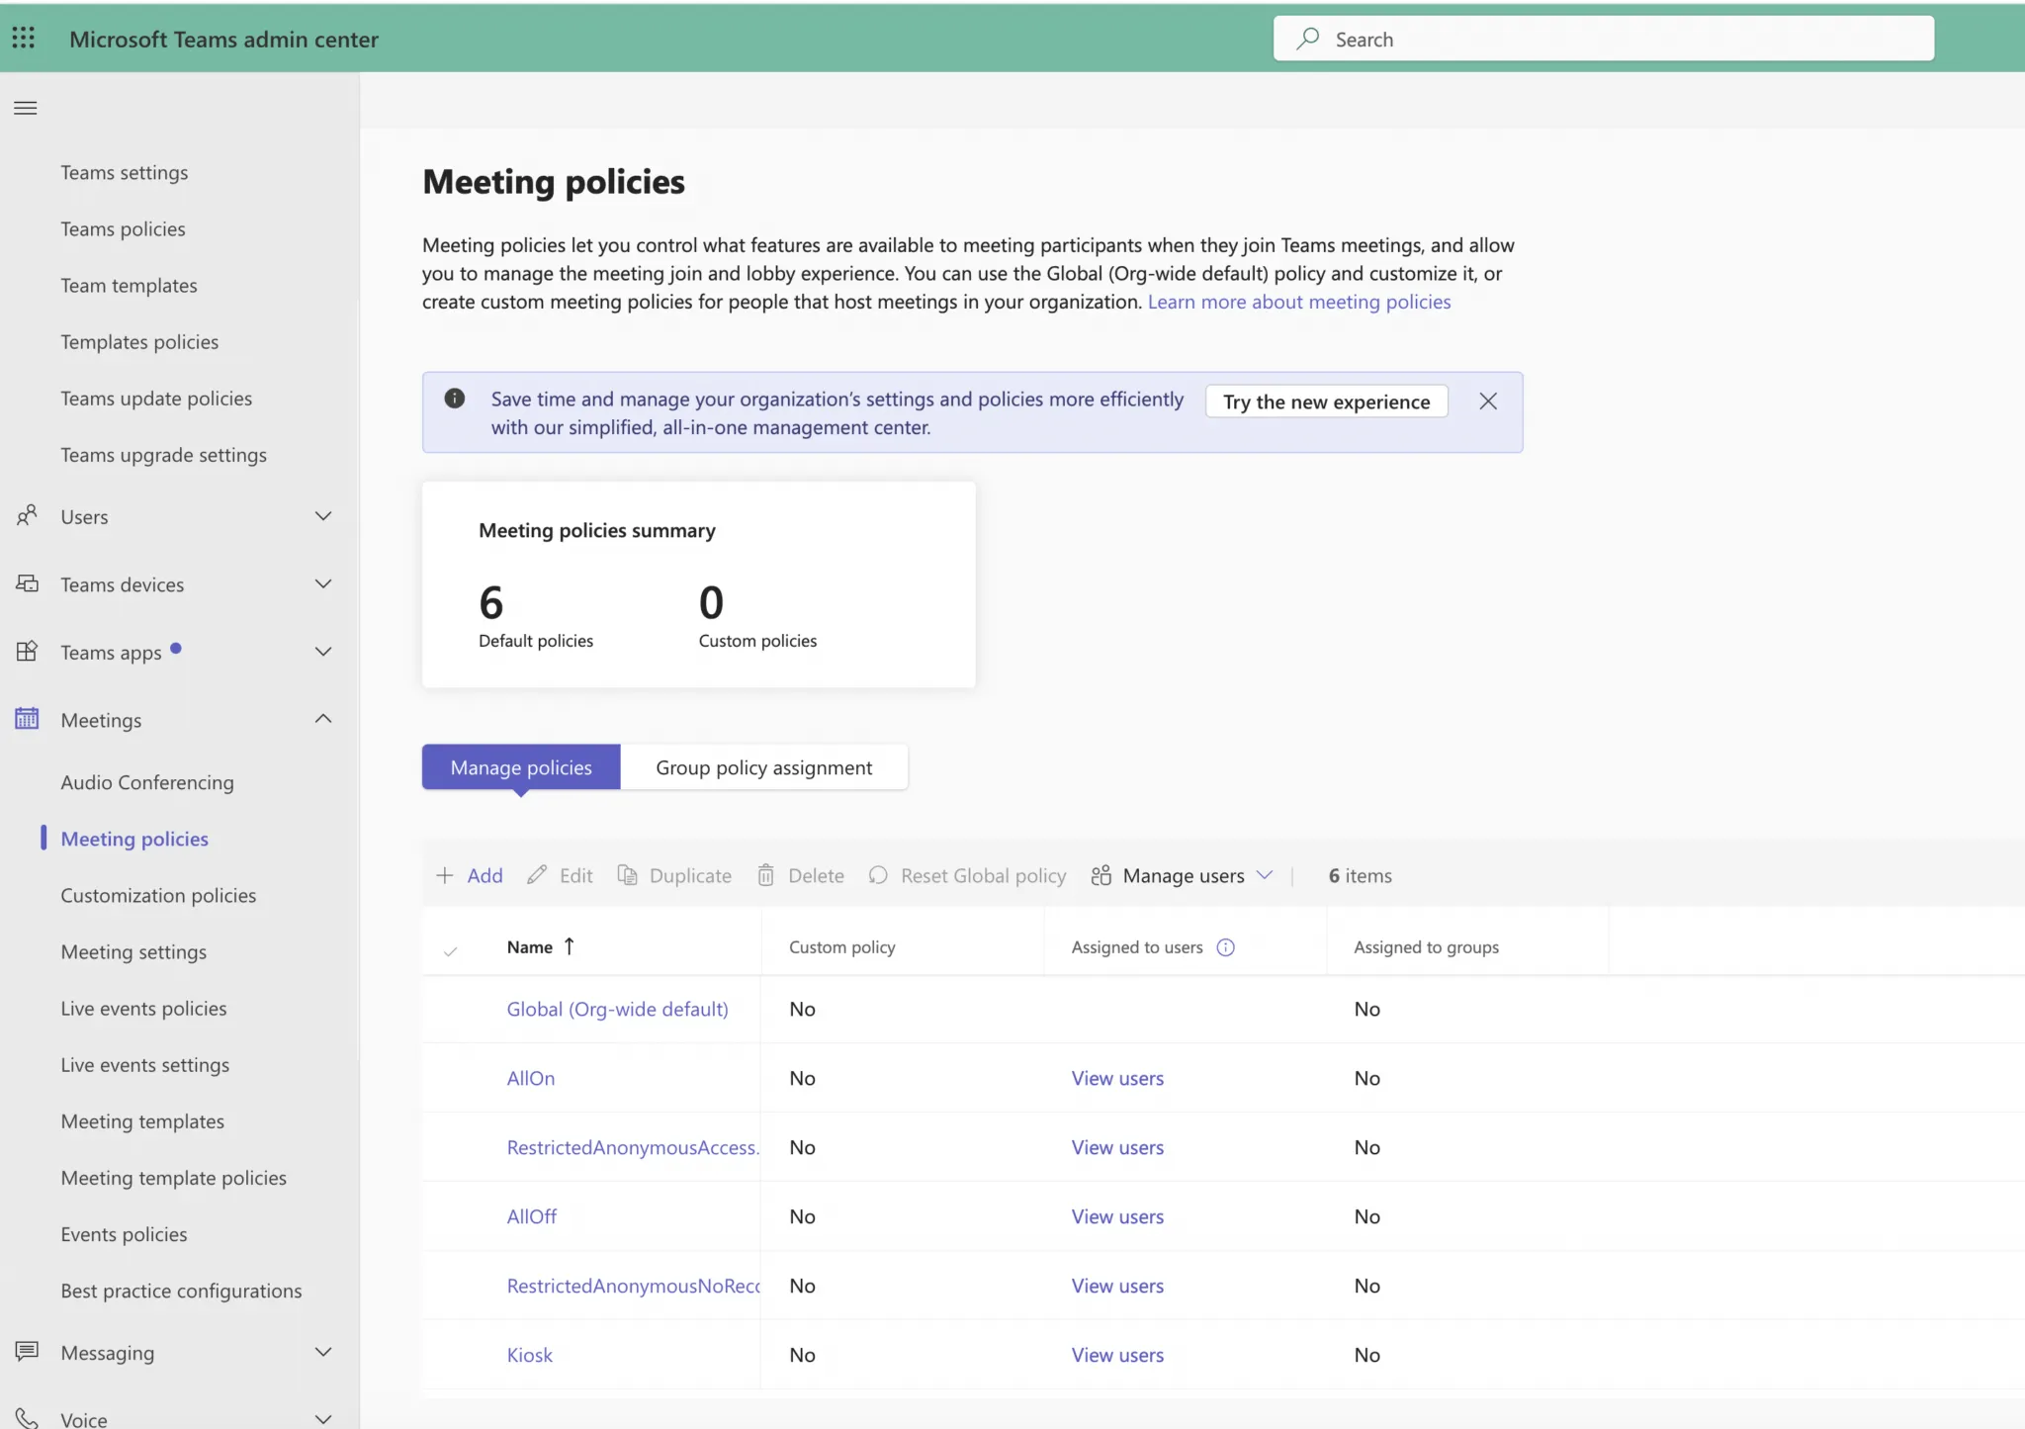Screen dimensions: 2025x1429
Task: Open Best practice configurations page
Action: [x=181, y=1291]
